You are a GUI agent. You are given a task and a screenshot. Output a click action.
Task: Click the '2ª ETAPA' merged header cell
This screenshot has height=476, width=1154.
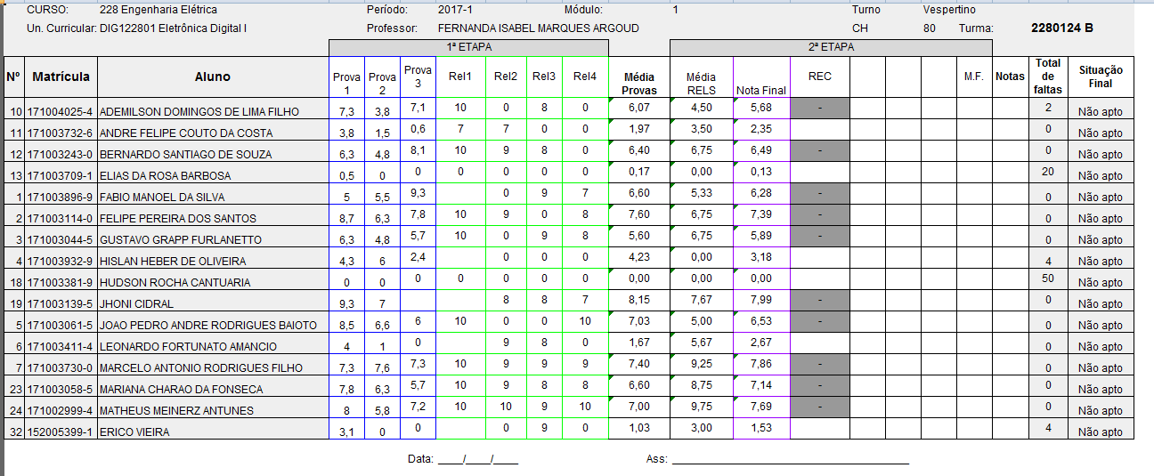coord(832,47)
